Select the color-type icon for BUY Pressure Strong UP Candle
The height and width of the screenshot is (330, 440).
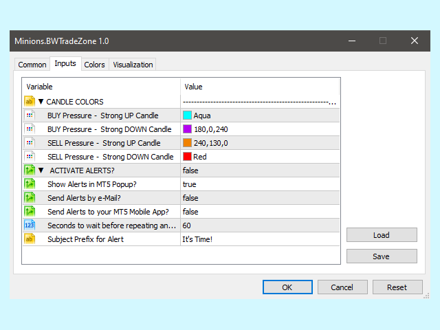[x=30, y=115]
